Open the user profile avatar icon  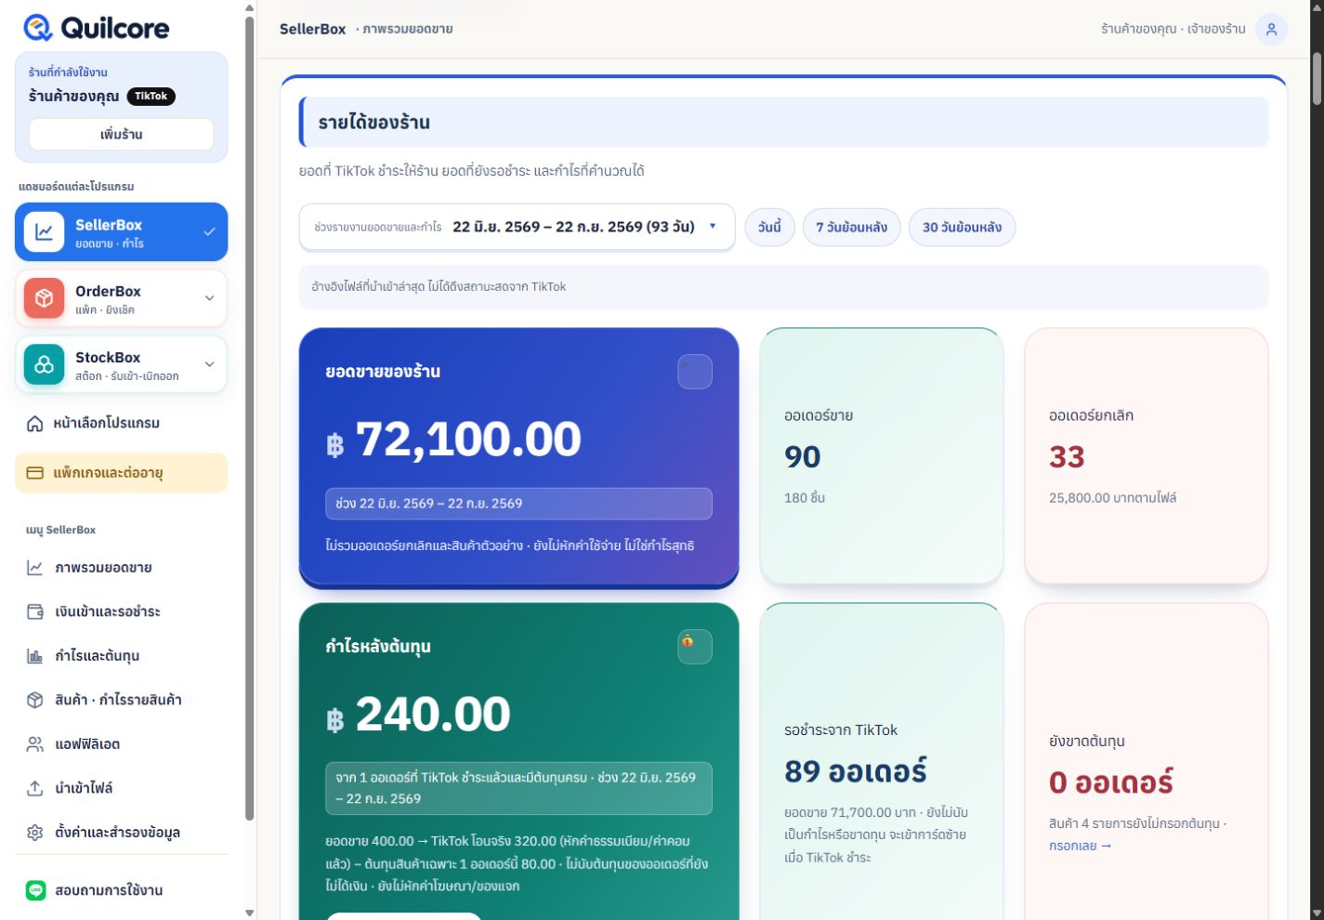[1271, 29]
